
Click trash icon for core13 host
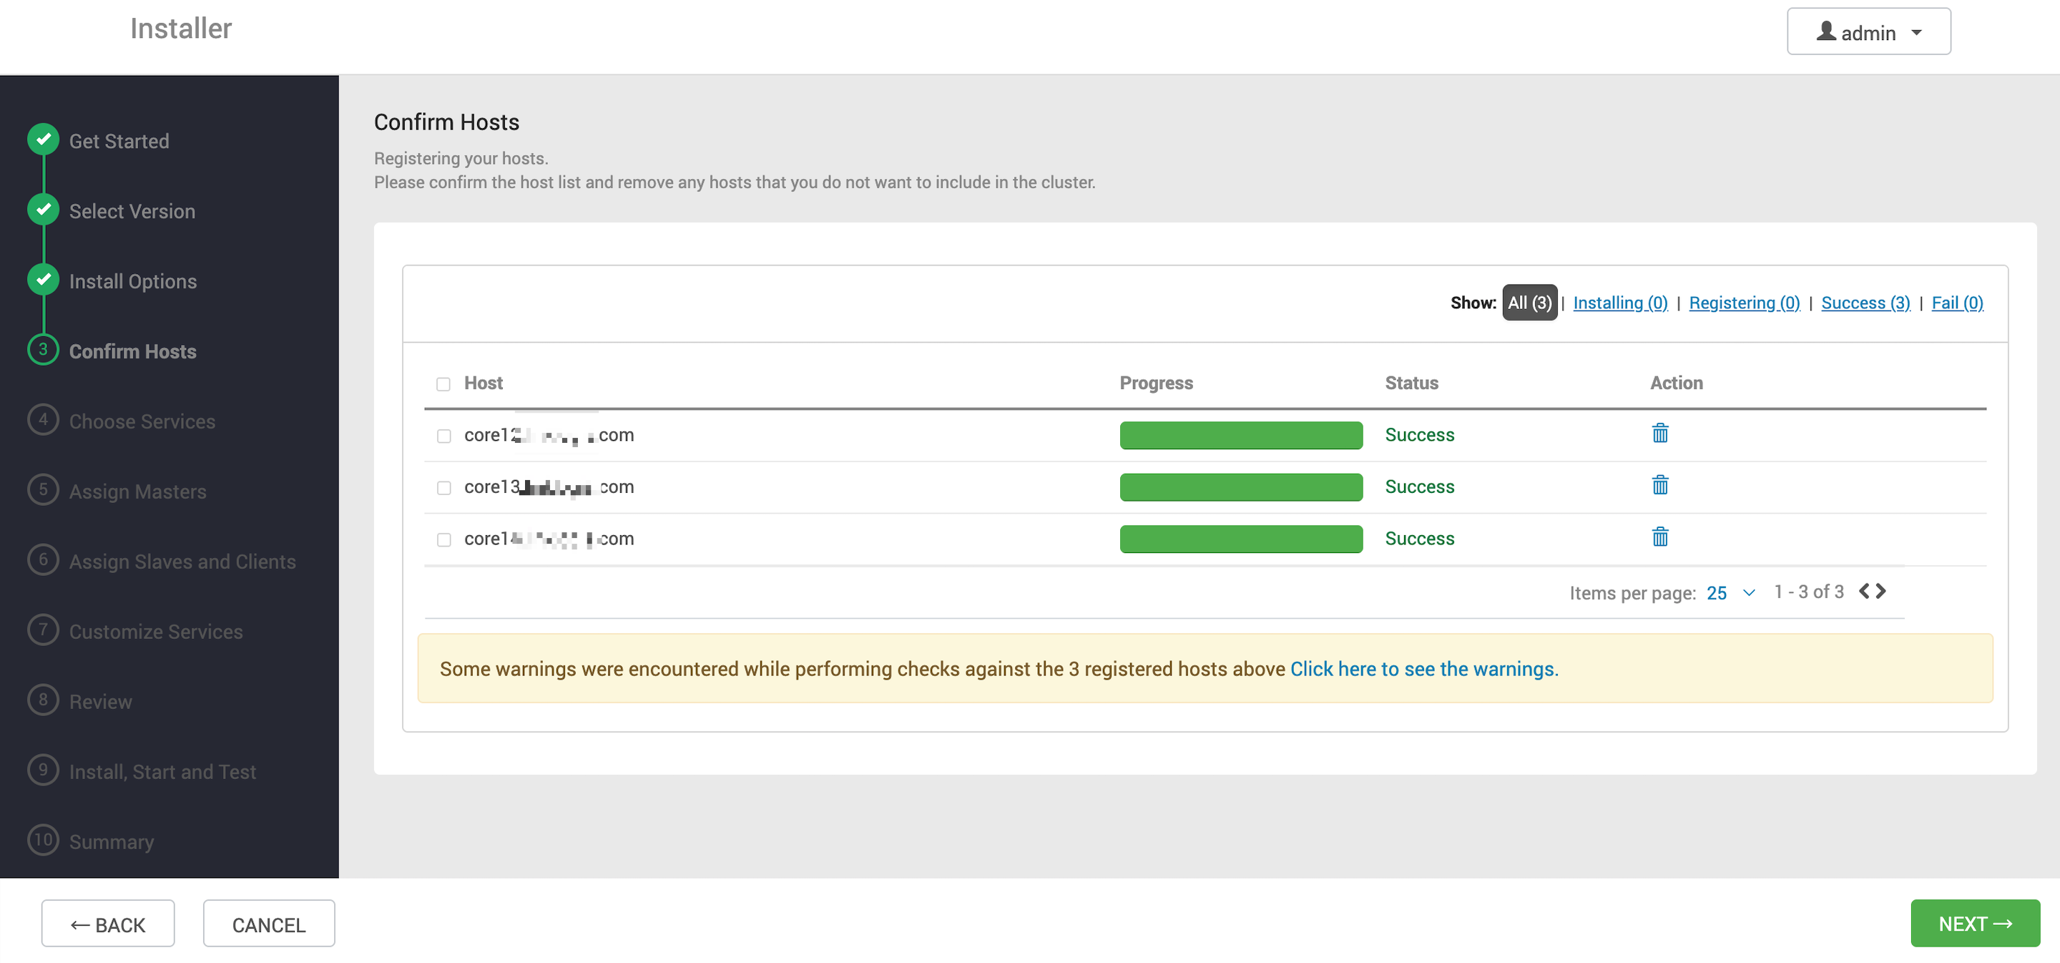coord(1660,486)
